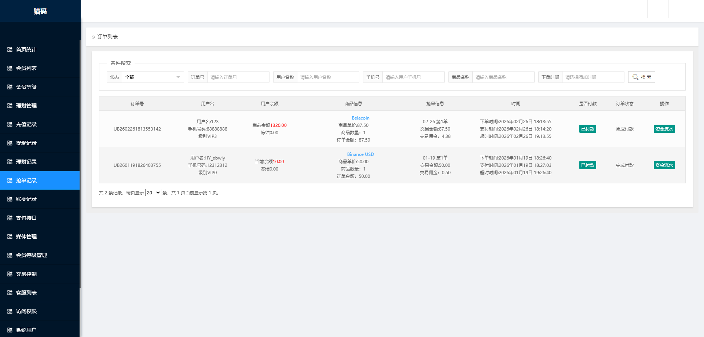Click the 会员列表 sidebar icon
This screenshot has width=704, height=337.
coord(10,68)
